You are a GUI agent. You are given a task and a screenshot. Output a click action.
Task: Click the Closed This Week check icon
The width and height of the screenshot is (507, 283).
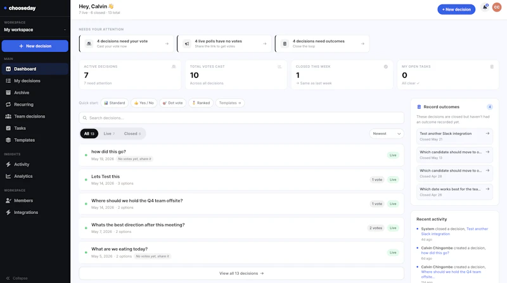386,66
